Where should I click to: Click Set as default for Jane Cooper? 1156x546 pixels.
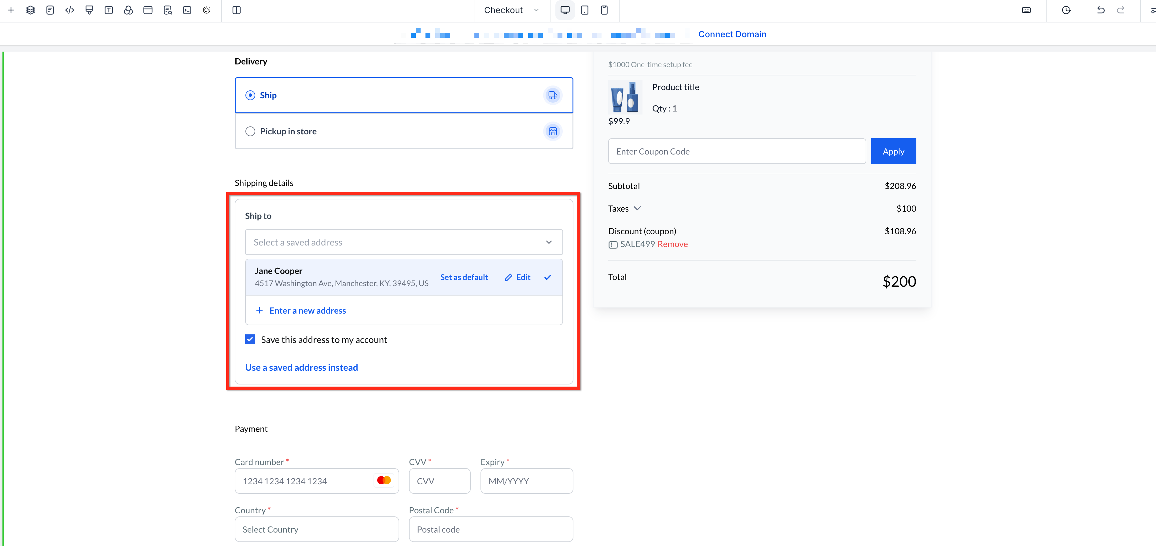[x=464, y=277]
